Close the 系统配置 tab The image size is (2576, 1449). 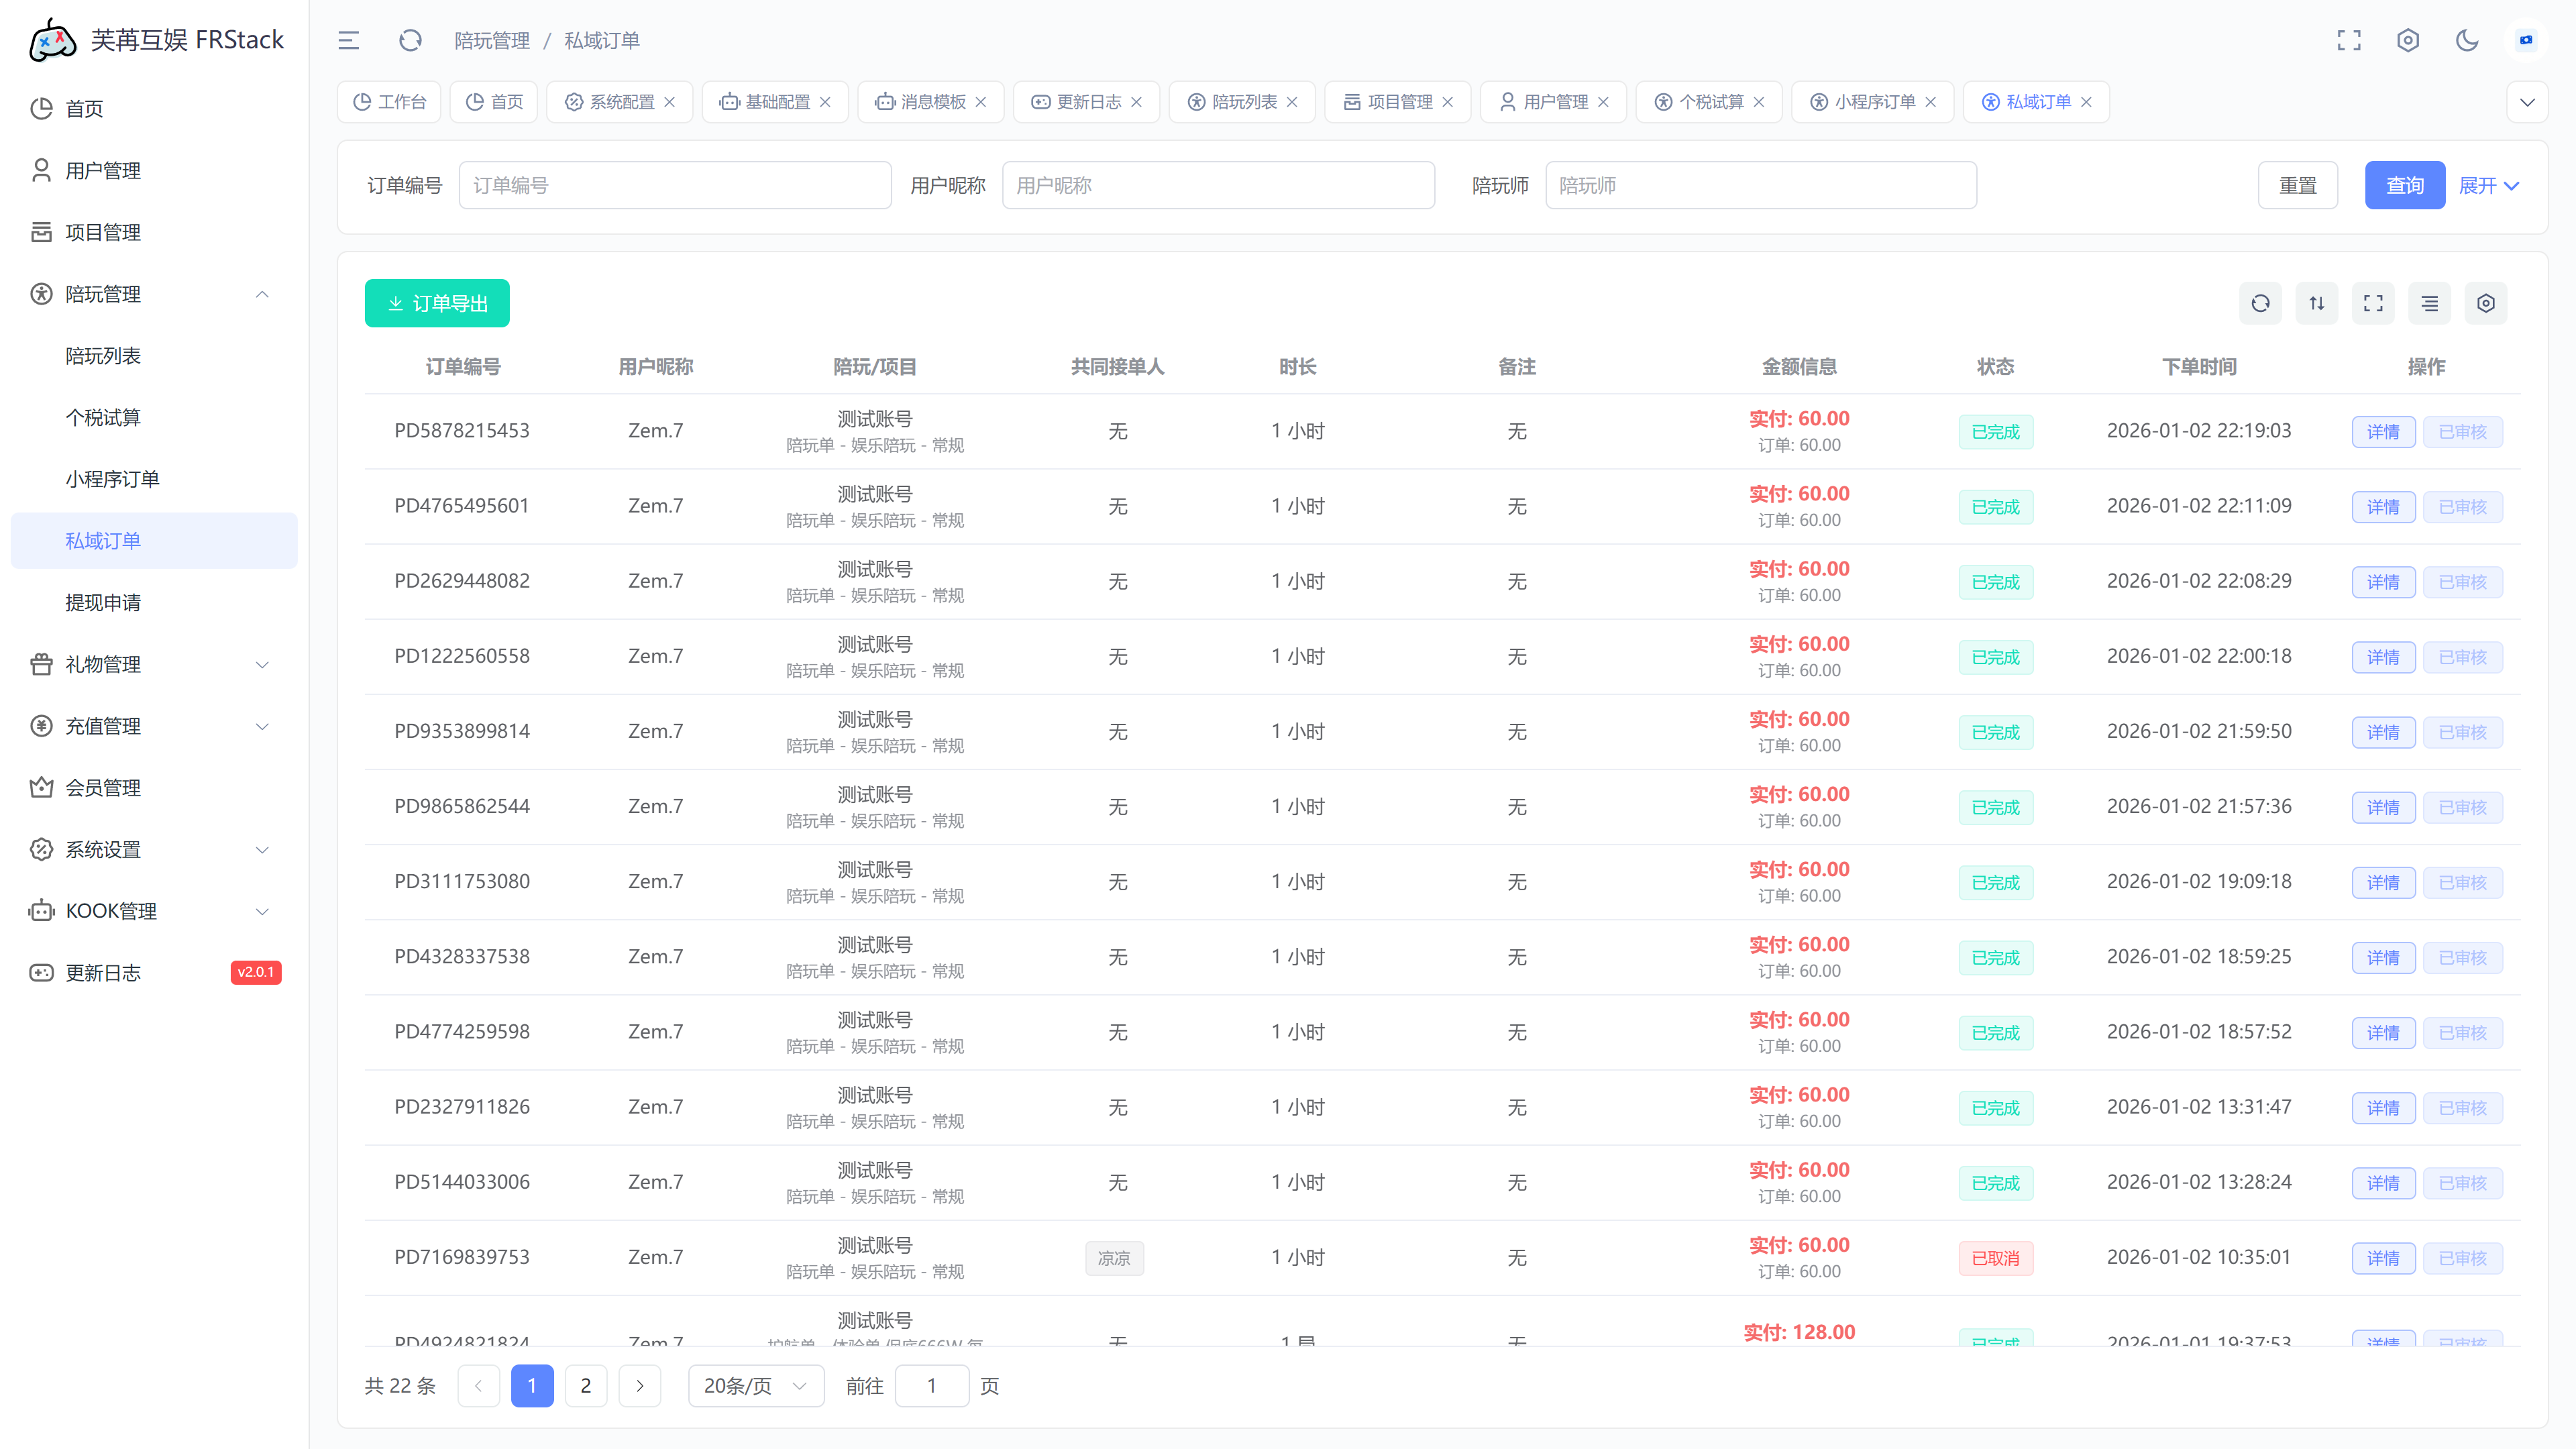670,102
